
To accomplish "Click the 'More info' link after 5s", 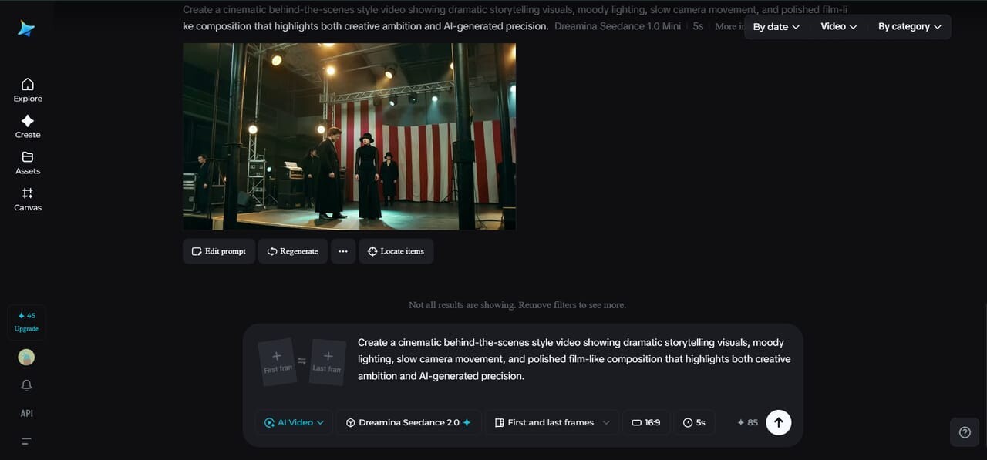I will (729, 26).
